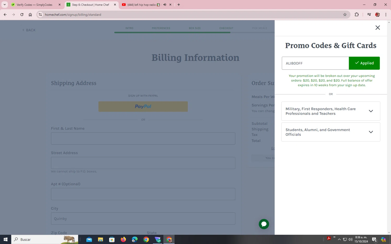Open the browser home page
Viewport: 391px width, 244px height.
(30, 15)
